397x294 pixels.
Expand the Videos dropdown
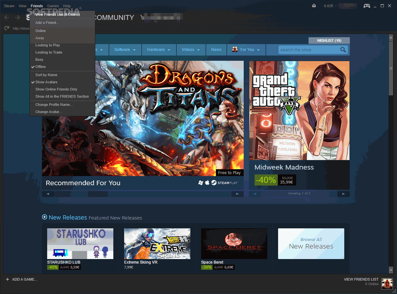click(x=191, y=50)
